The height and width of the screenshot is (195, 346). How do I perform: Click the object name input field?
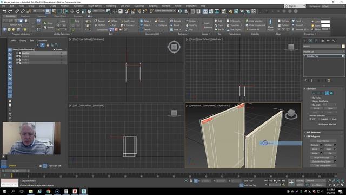pos(322,46)
